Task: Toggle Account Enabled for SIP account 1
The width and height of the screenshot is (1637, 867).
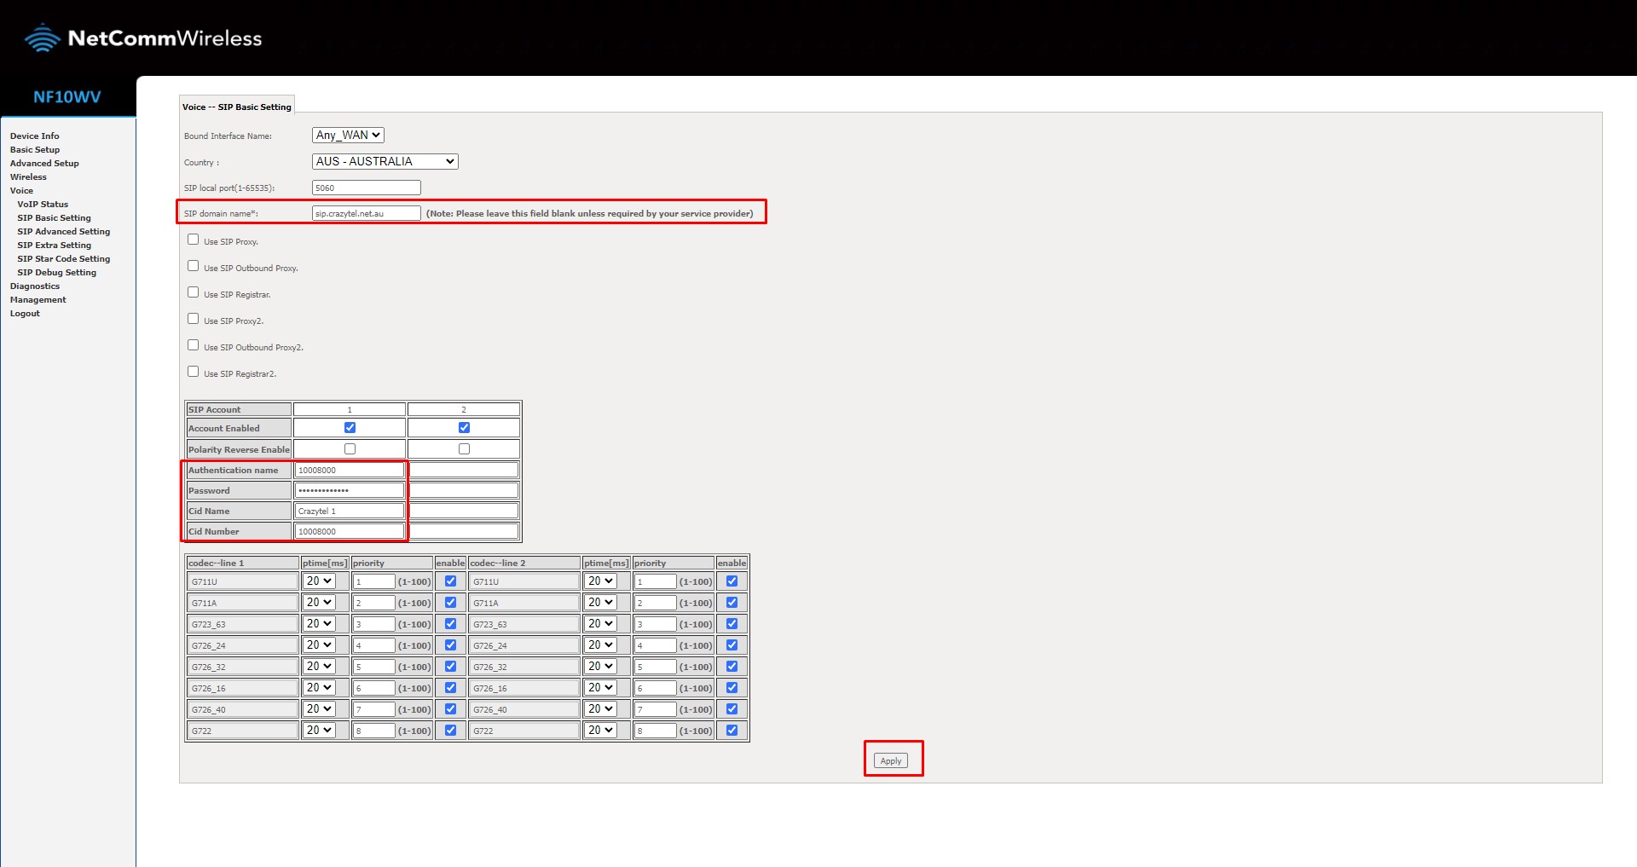Action: (x=350, y=427)
